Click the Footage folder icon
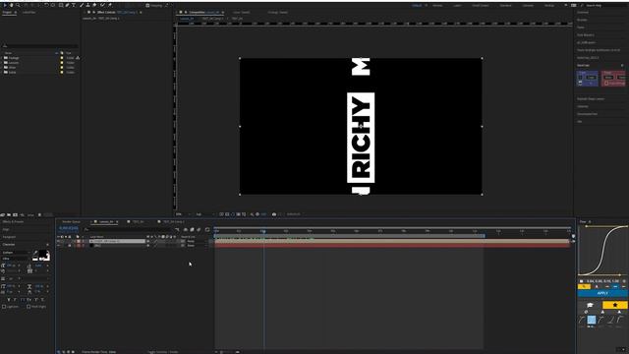 (6, 58)
